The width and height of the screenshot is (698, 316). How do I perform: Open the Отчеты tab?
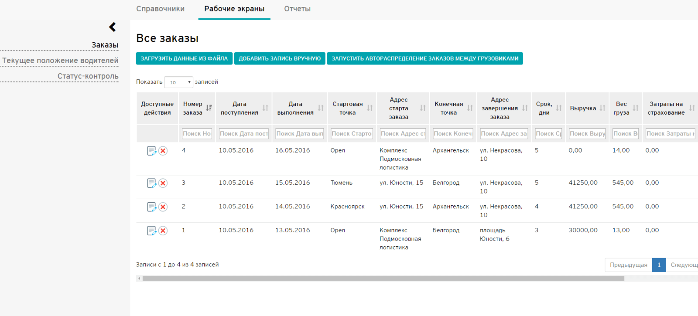(x=298, y=9)
